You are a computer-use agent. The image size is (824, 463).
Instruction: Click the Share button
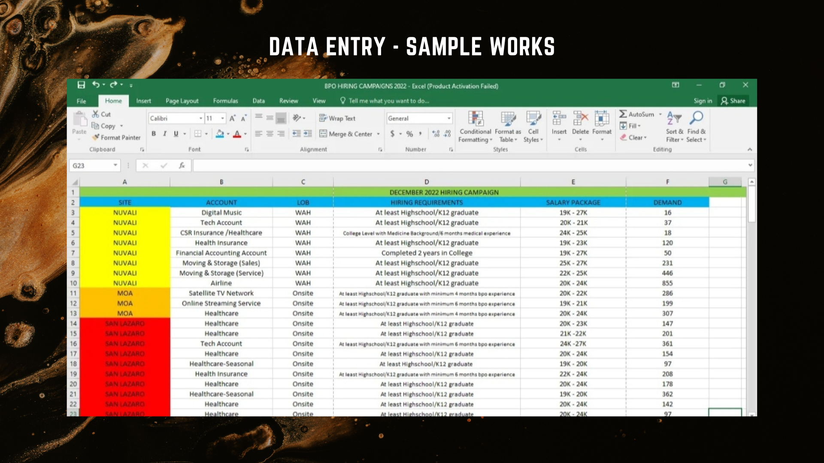click(x=733, y=101)
